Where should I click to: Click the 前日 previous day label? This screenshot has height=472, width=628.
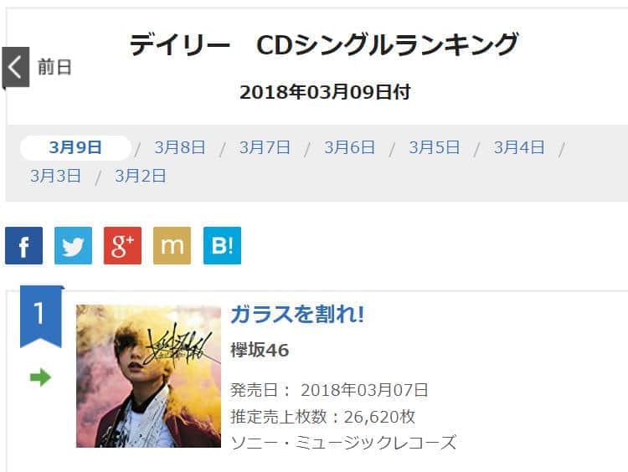[54, 67]
